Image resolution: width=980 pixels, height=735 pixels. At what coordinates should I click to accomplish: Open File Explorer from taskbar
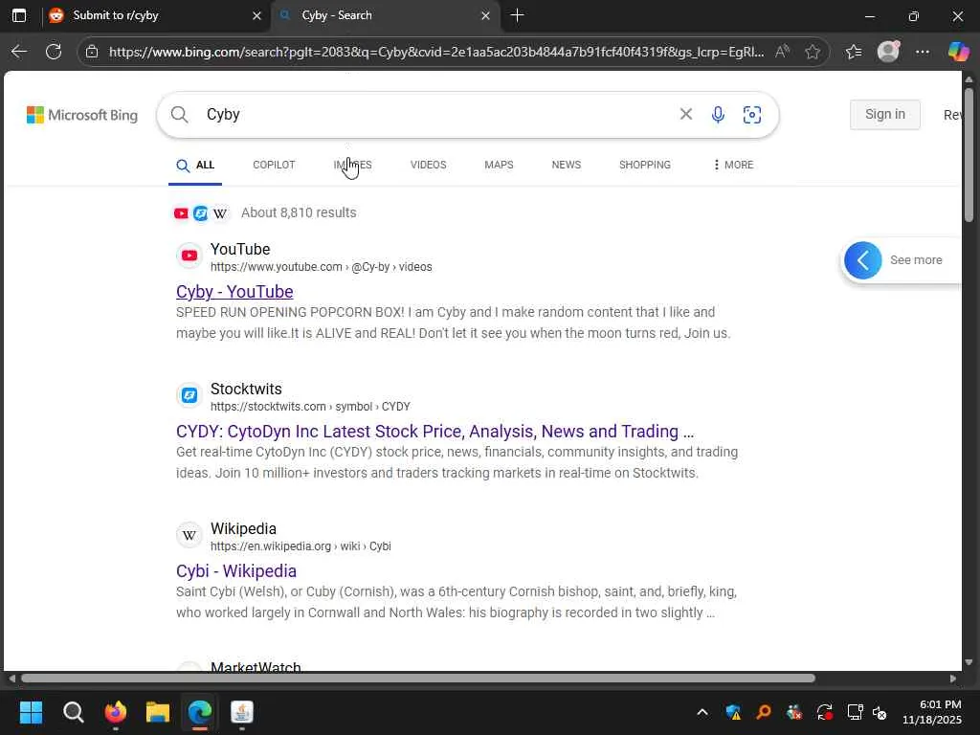point(158,712)
